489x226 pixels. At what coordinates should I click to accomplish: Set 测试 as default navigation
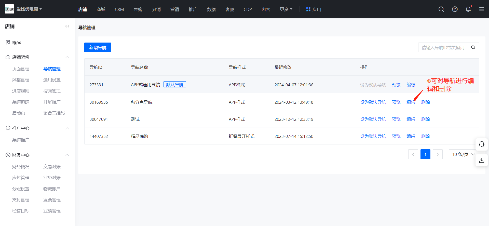click(x=373, y=119)
